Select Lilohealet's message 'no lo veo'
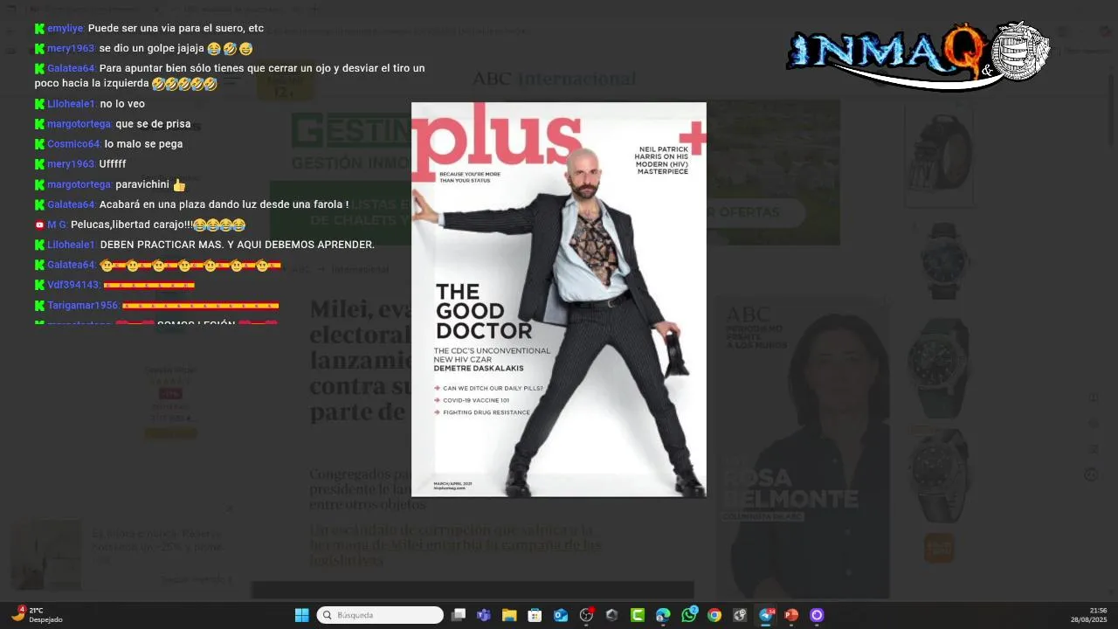This screenshot has width=1118, height=629. (122, 104)
